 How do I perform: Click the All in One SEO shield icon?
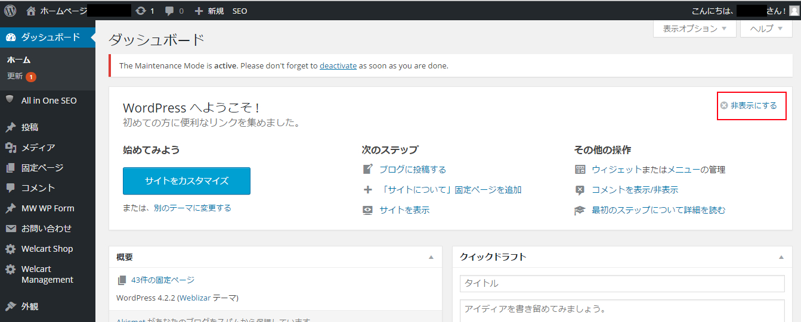point(10,99)
